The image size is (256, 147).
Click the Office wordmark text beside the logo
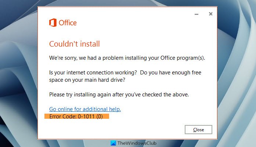pyautogui.click(x=68, y=23)
